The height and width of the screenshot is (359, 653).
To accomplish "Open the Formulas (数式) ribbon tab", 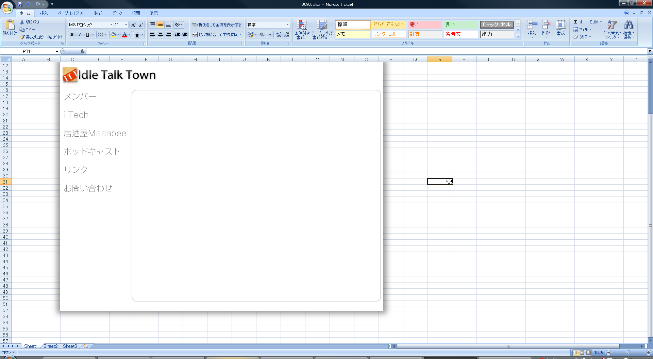I will (98, 13).
